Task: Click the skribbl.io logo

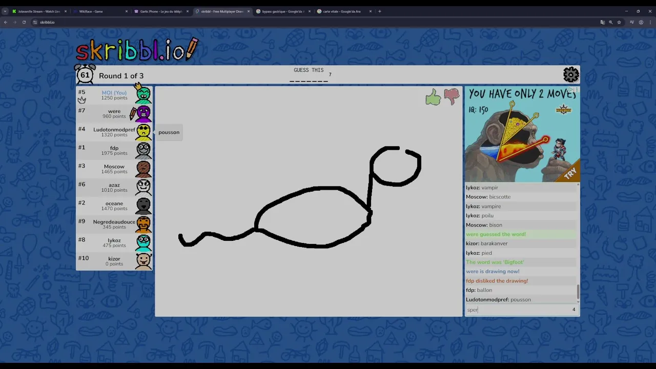Action: (137, 50)
